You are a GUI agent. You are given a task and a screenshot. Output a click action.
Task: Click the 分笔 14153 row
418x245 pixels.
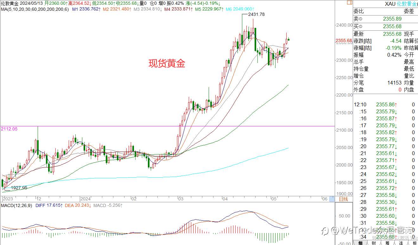[377, 83]
